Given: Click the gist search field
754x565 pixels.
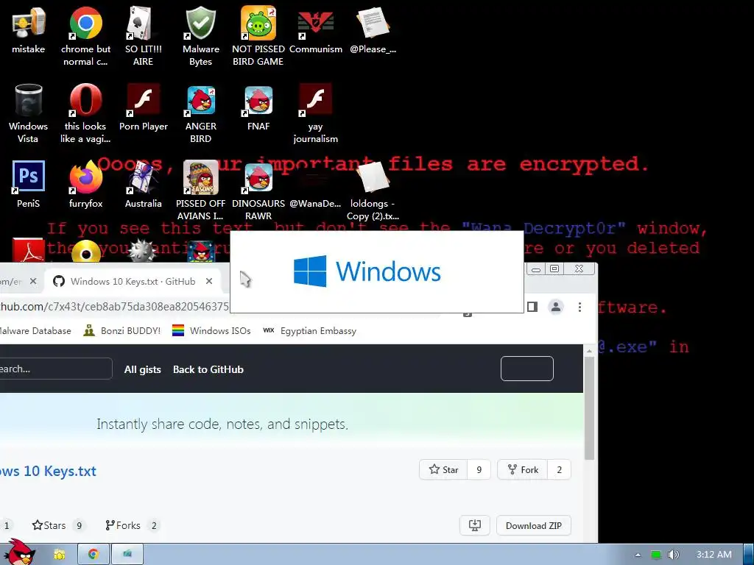Looking at the screenshot, I should (56, 369).
